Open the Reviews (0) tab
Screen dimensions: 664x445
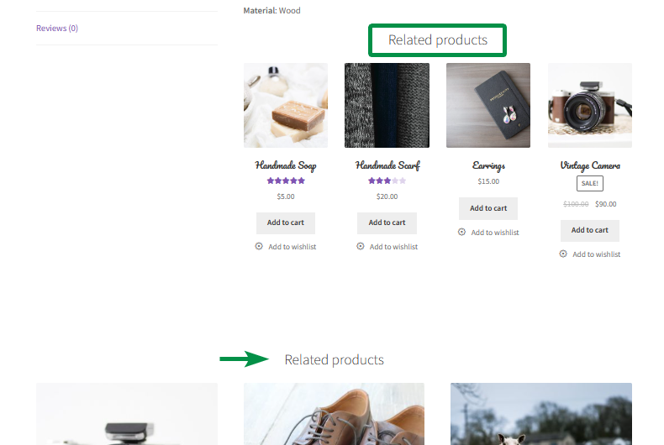tap(57, 29)
